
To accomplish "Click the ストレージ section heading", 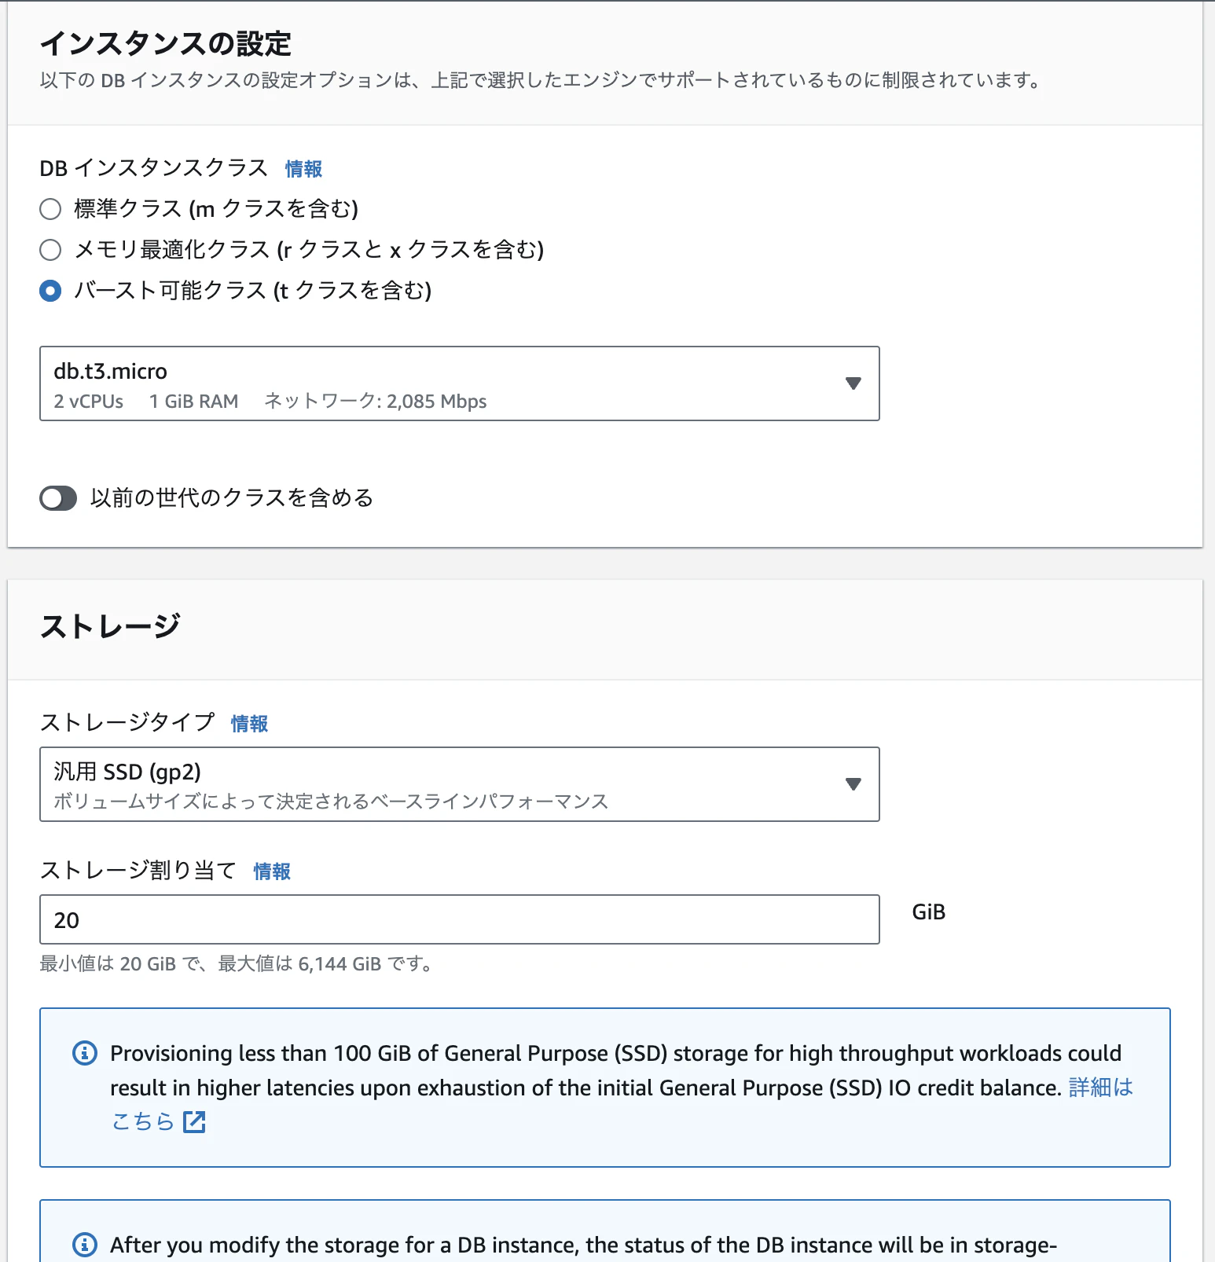I will coord(111,626).
